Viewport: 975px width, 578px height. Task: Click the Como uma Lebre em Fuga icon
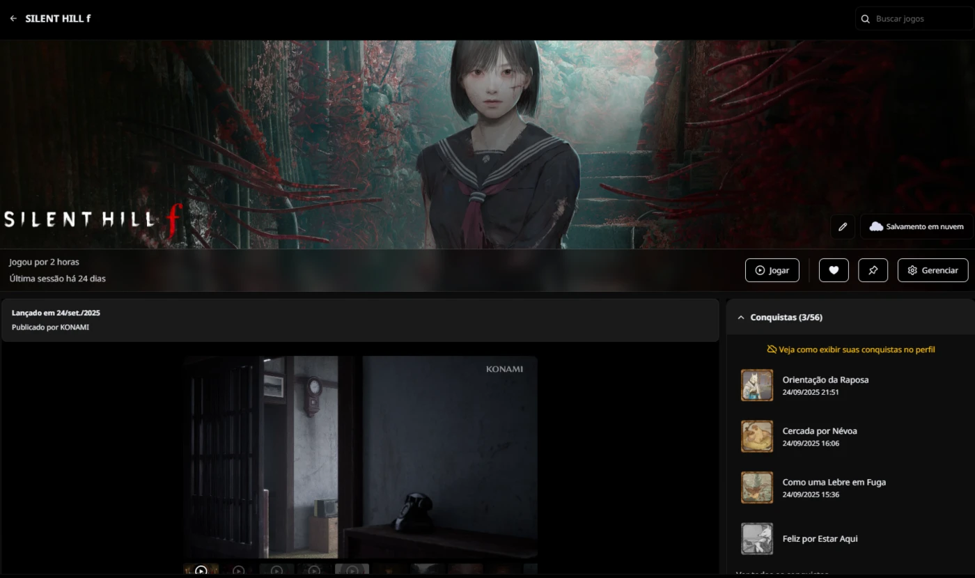coord(757,487)
